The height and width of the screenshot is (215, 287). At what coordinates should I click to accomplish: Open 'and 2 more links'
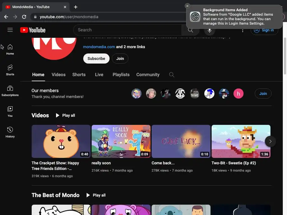click(x=131, y=47)
